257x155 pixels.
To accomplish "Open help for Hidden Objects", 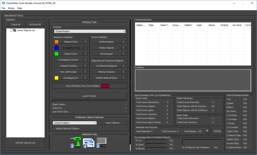I will point(123,48).
